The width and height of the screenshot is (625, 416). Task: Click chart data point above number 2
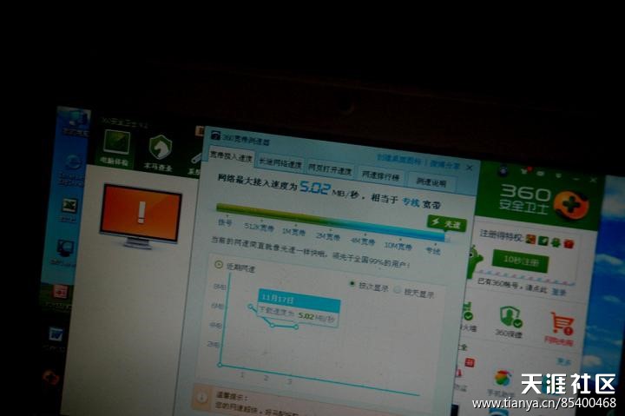point(273,325)
